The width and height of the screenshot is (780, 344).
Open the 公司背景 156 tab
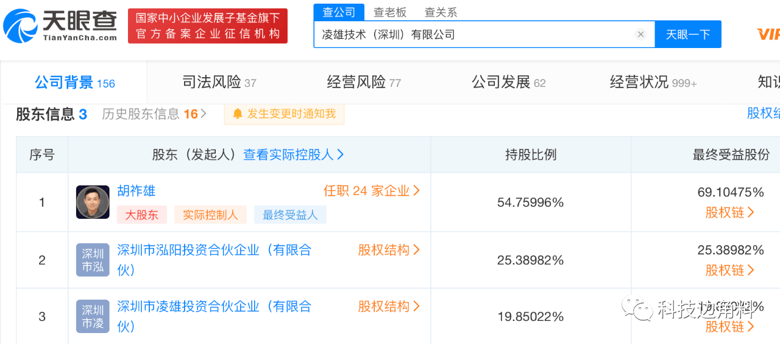click(x=74, y=83)
